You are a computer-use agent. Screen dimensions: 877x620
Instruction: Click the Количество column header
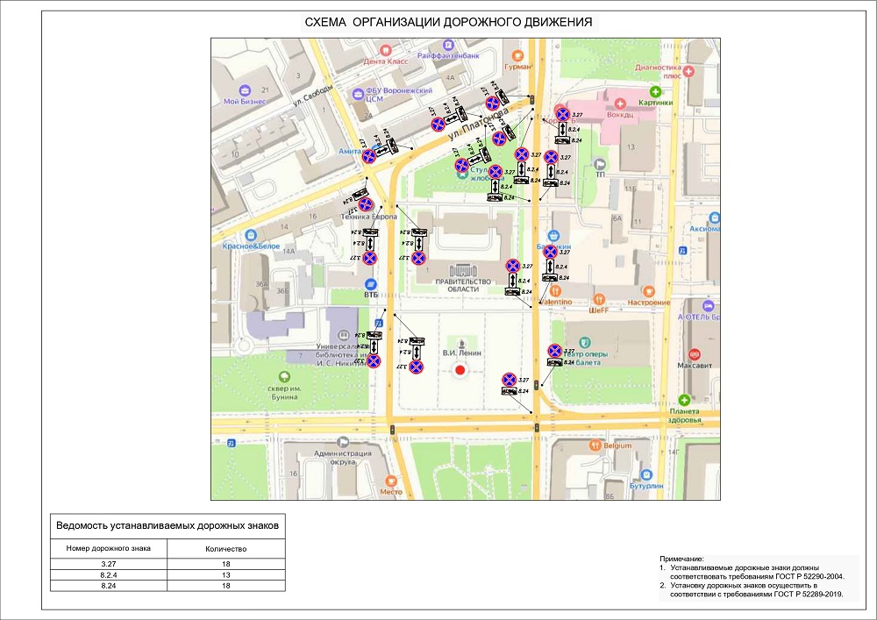point(225,549)
